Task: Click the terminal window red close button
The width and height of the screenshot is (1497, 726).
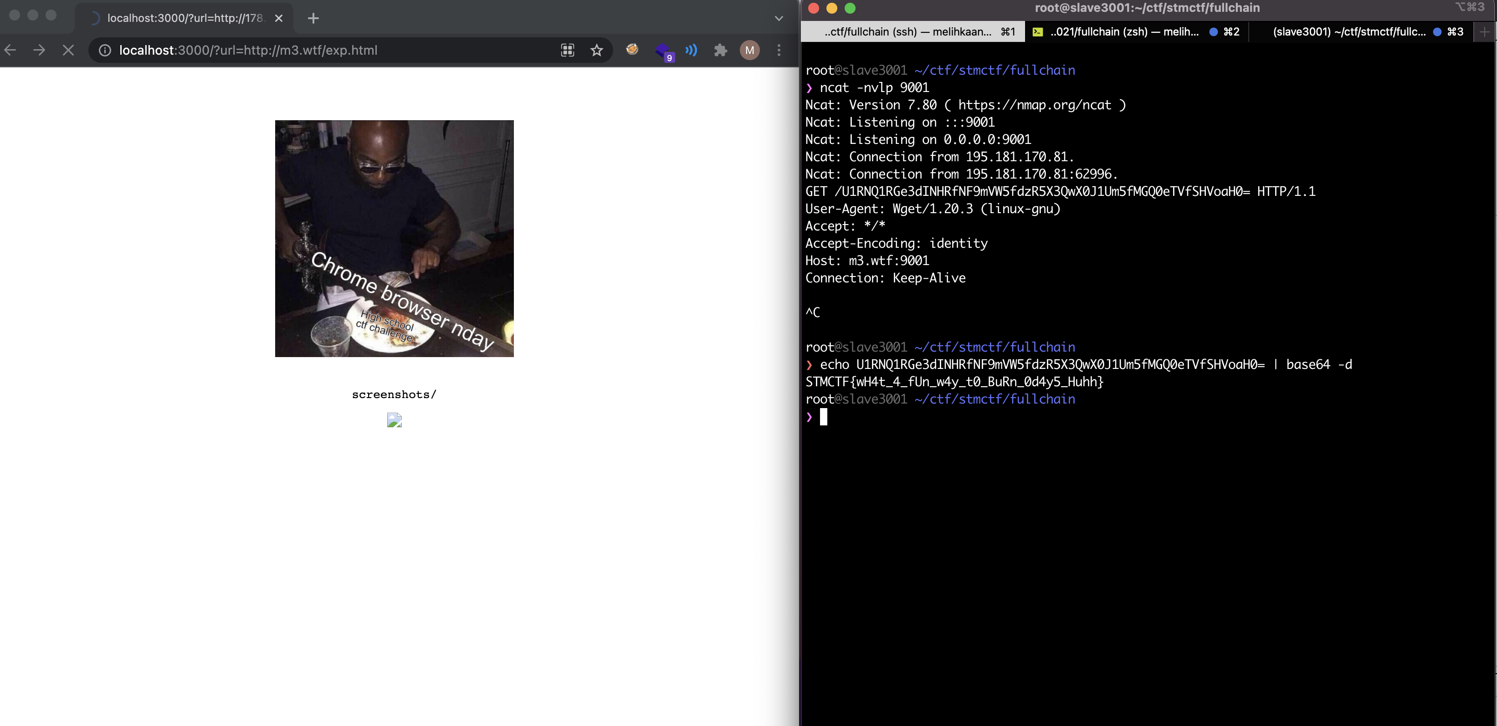Action: (814, 8)
